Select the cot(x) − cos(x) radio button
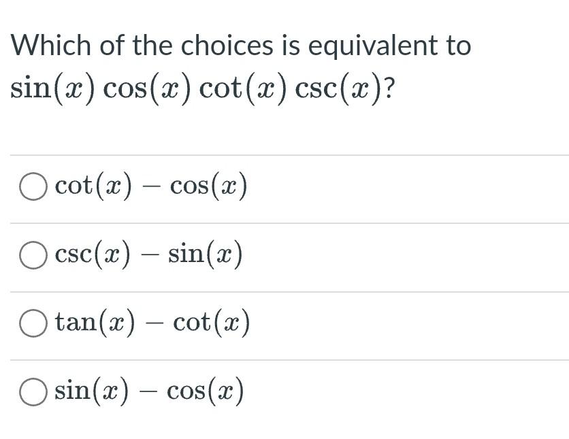Screen dimensions: 569x439 [33, 185]
